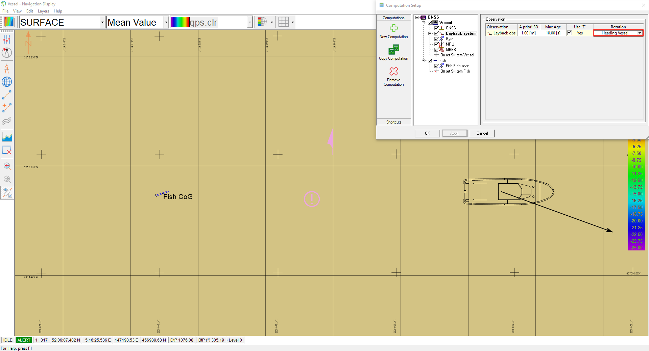Click the north-up compass orientation icon

pyautogui.click(x=7, y=53)
